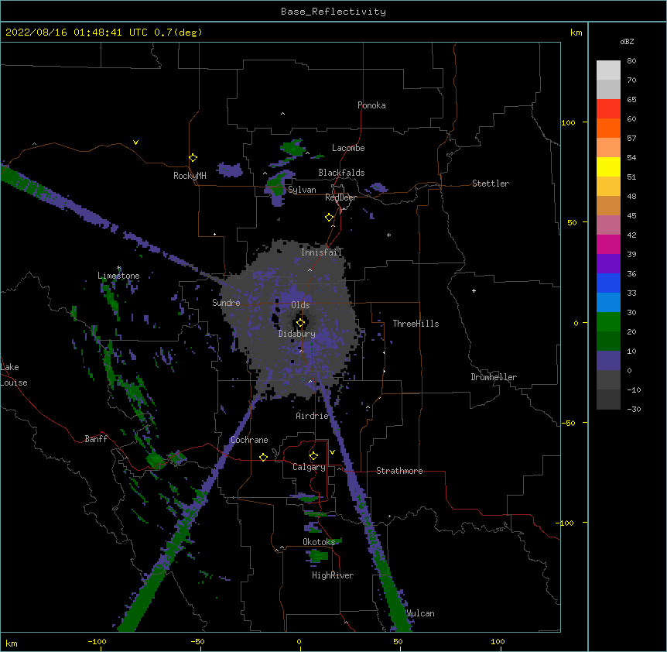
Task: Click the HighRiver label
Action: coord(333,575)
